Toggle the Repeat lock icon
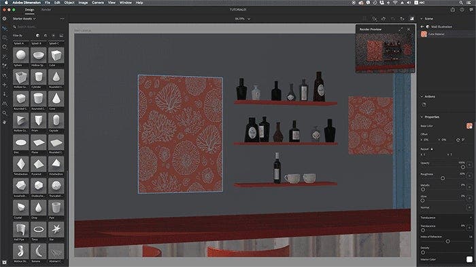 432,149
